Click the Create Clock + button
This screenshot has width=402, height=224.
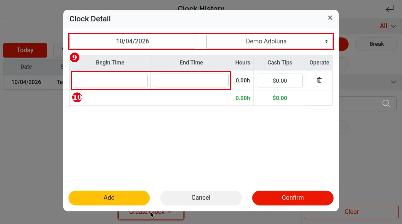point(151,212)
